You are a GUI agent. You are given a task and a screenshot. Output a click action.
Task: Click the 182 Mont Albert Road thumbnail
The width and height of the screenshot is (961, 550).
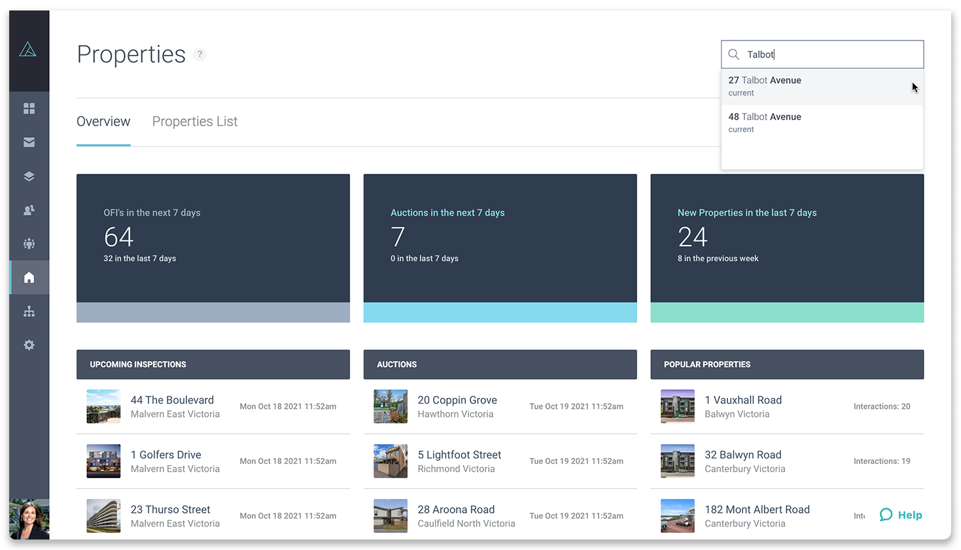pyautogui.click(x=678, y=516)
